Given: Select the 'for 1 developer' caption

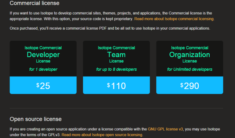Looking at the screenshot, I should pos(43,69).
